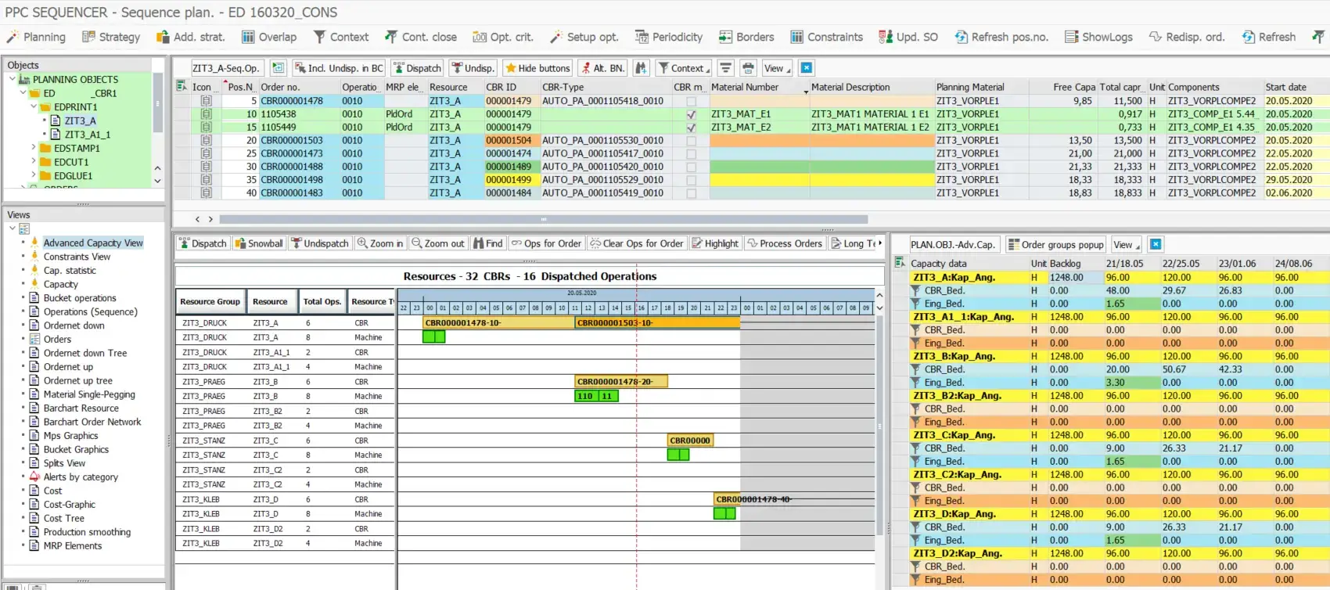
Task: Open the Planning toolbar function
Action: [x=36, y=37]
